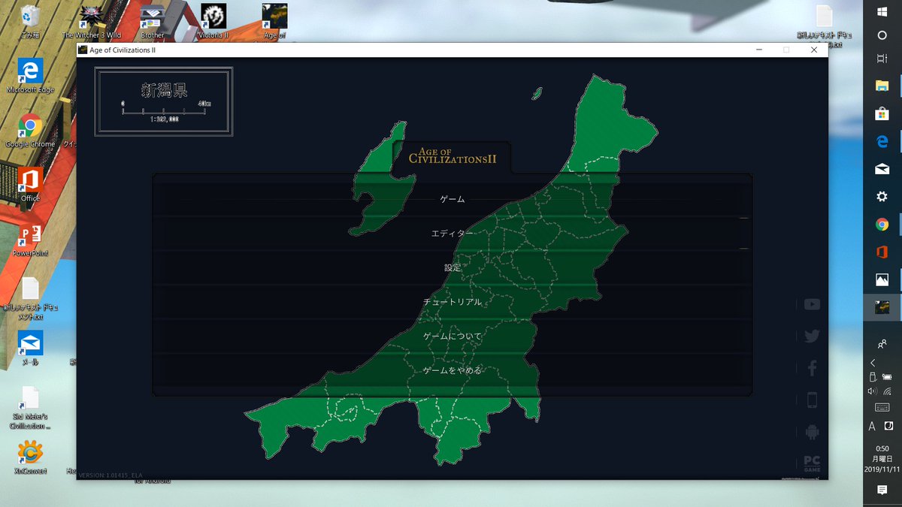Open the Windows Start button
The width and height of the screenshot is (902, 507).
[882, 12]
